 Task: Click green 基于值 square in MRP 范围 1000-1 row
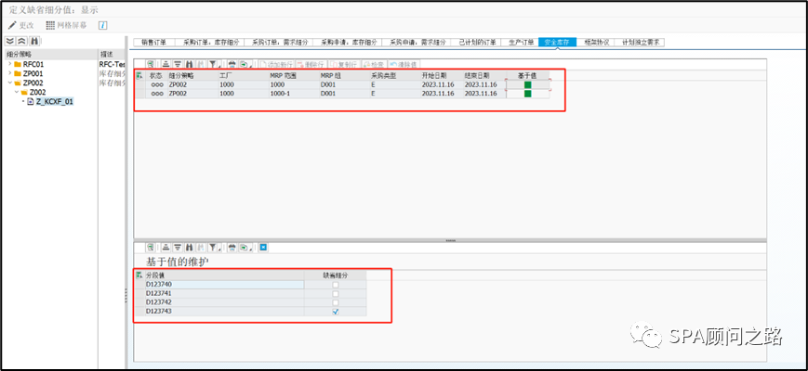(527, 94)
